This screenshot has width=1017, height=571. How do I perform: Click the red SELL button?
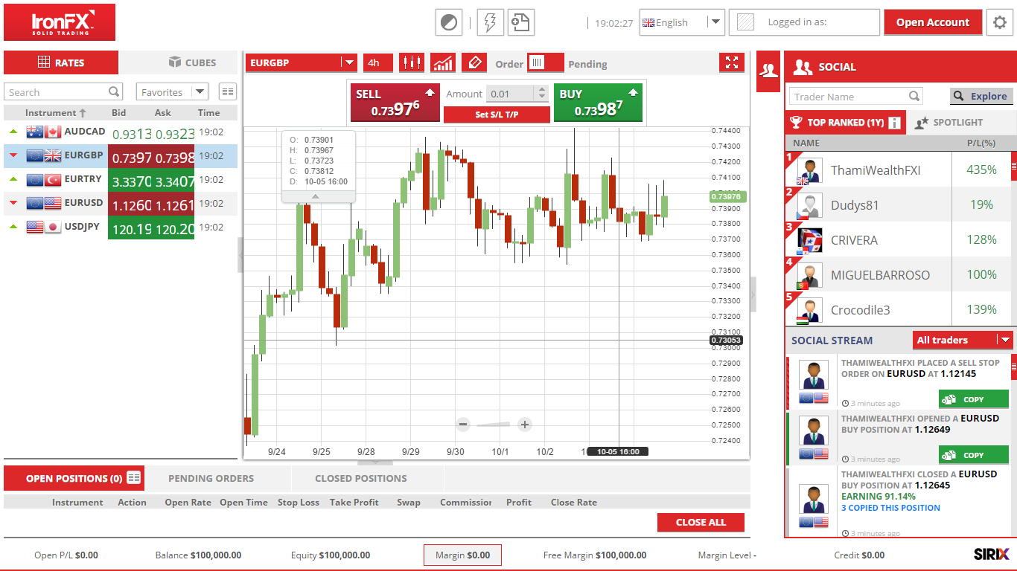tap(396, 103)
